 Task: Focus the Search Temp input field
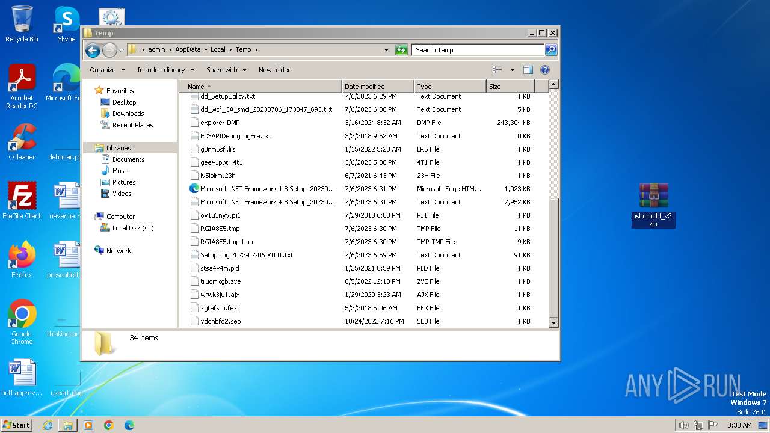click(x=478, y=50)
